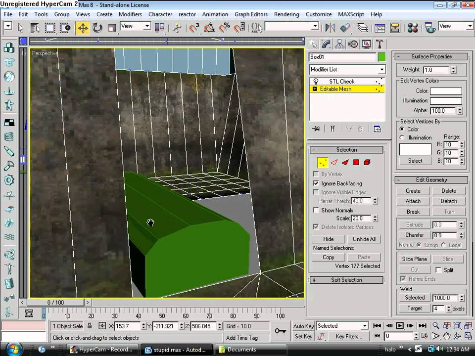475x356 pixels.
Task: Enable the Show Normals checkbox
Action: coord(316,210)
